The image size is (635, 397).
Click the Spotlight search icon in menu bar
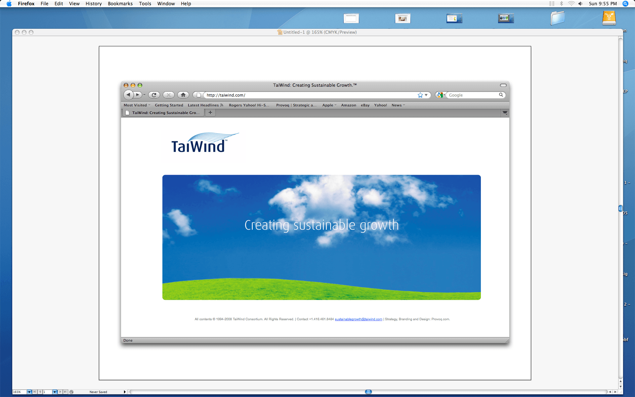tap(625, 3)
